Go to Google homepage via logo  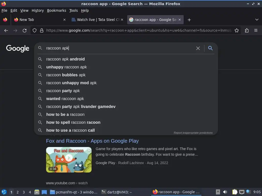tap(18, 48)
